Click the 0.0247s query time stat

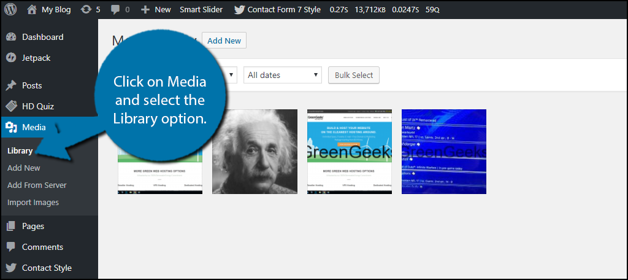(405, 10)
